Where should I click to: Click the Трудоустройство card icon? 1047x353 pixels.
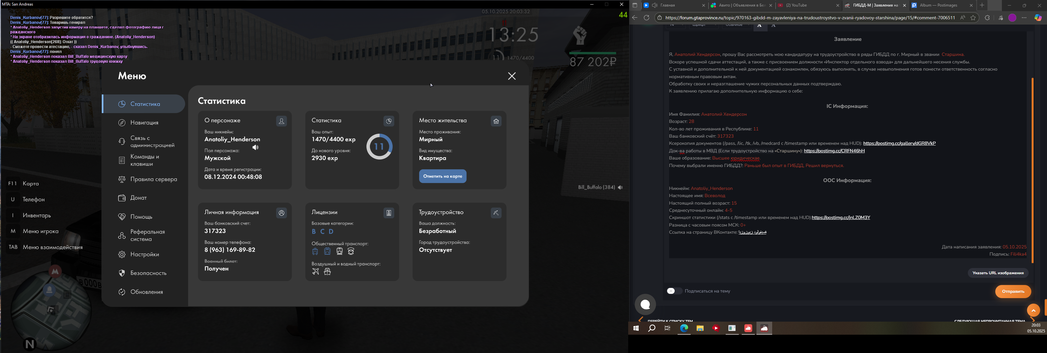pyautogui.click(x=496, y=213)
